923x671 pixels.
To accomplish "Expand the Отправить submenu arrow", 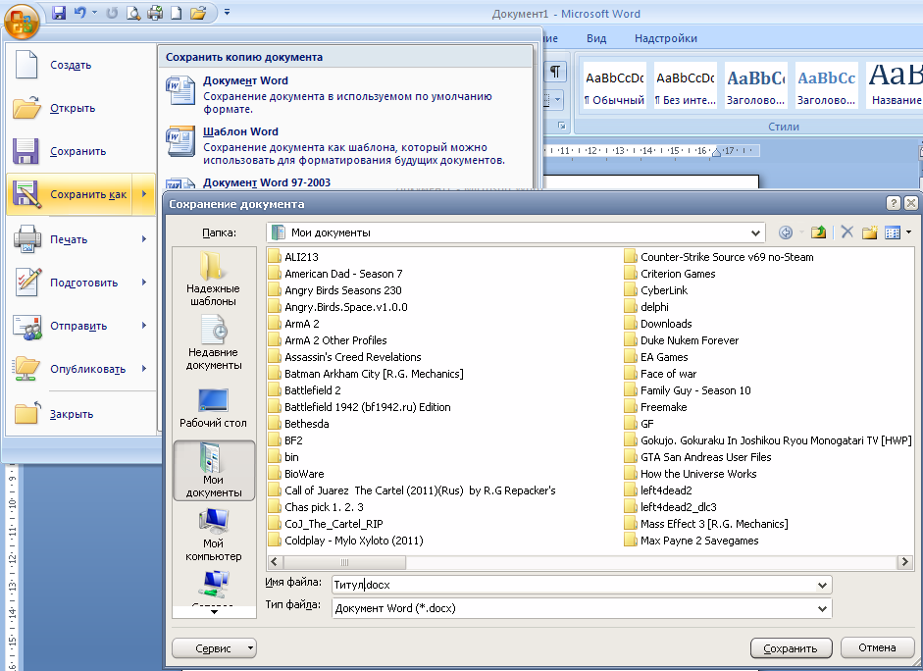I will pos(143,326).
